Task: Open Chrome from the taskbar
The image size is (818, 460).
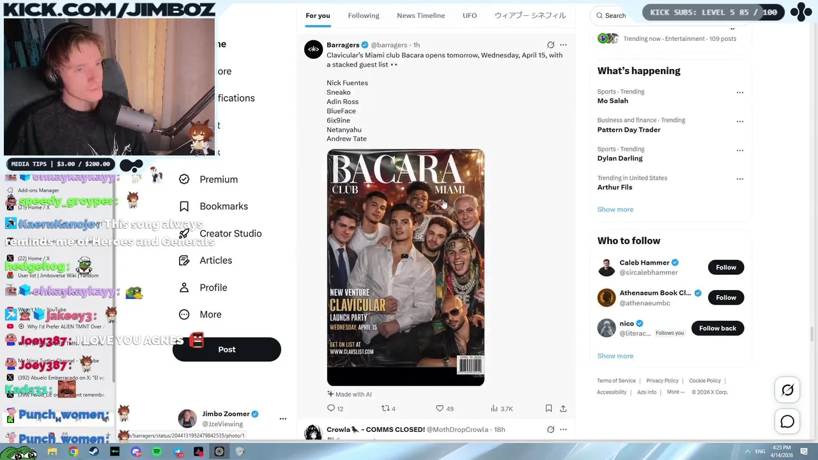Action: pyautogui.click(x=73, y=452)
